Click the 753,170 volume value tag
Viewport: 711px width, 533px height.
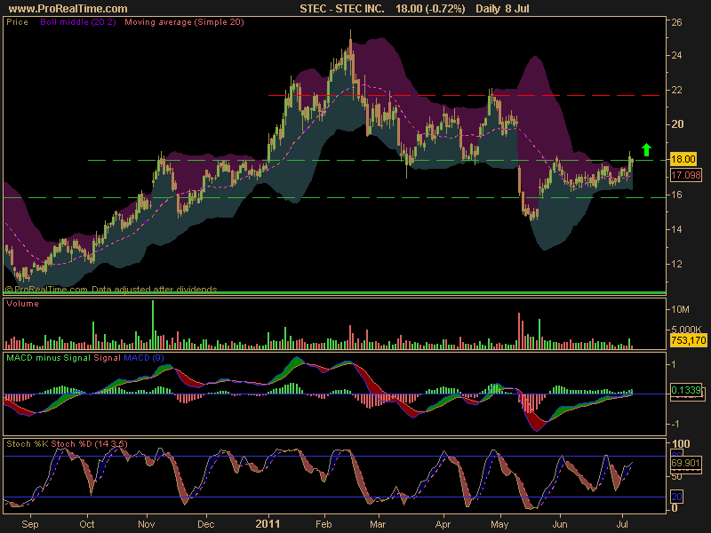click(x=688, y=340)
